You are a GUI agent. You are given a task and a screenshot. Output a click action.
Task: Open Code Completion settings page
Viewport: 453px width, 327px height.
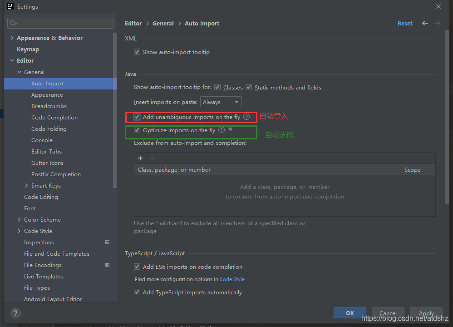[x=54, y=117]
